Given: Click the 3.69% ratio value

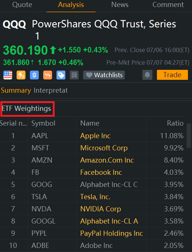Looking at the screenshot, I should click(x=174, y=209).
